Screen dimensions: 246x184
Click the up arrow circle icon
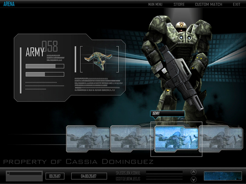pyautogui.click(x=193, y=172)
